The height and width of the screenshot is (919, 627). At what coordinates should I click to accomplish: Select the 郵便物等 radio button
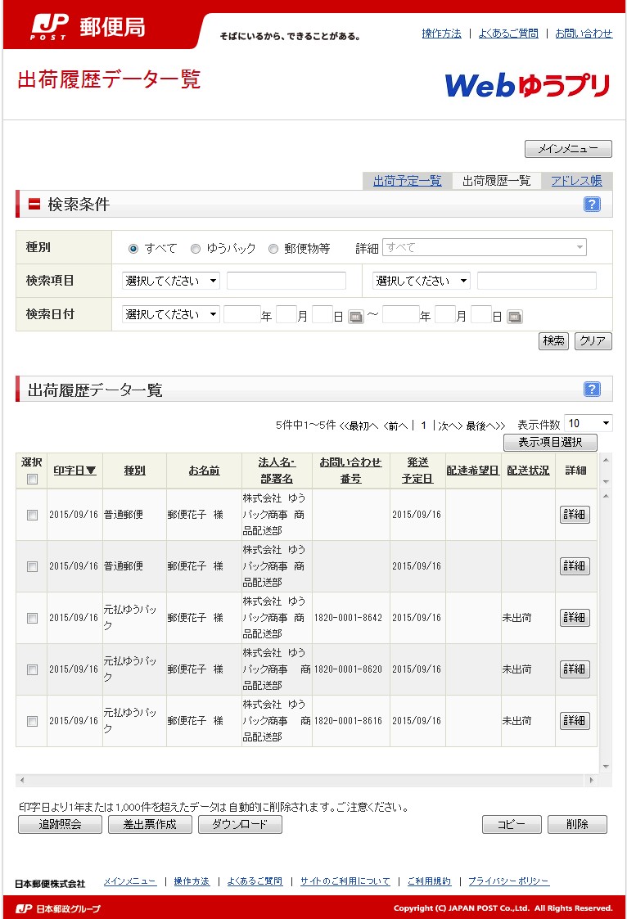[273, 249]
